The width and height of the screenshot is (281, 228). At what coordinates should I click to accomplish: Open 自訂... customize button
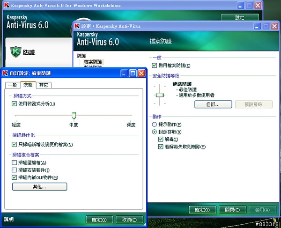(213, 104)
